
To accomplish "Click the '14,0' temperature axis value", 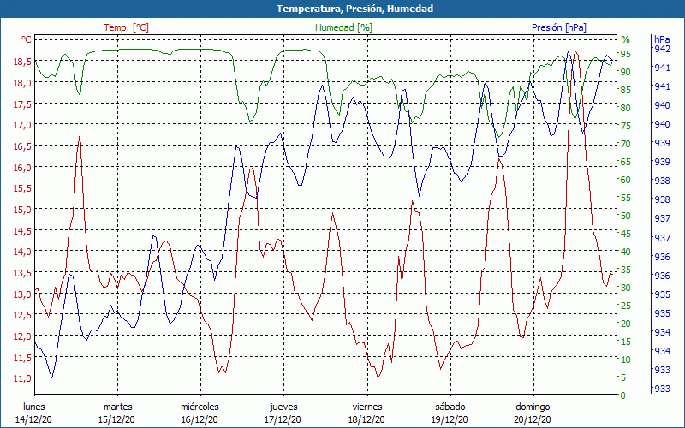I will coord(23,252).
